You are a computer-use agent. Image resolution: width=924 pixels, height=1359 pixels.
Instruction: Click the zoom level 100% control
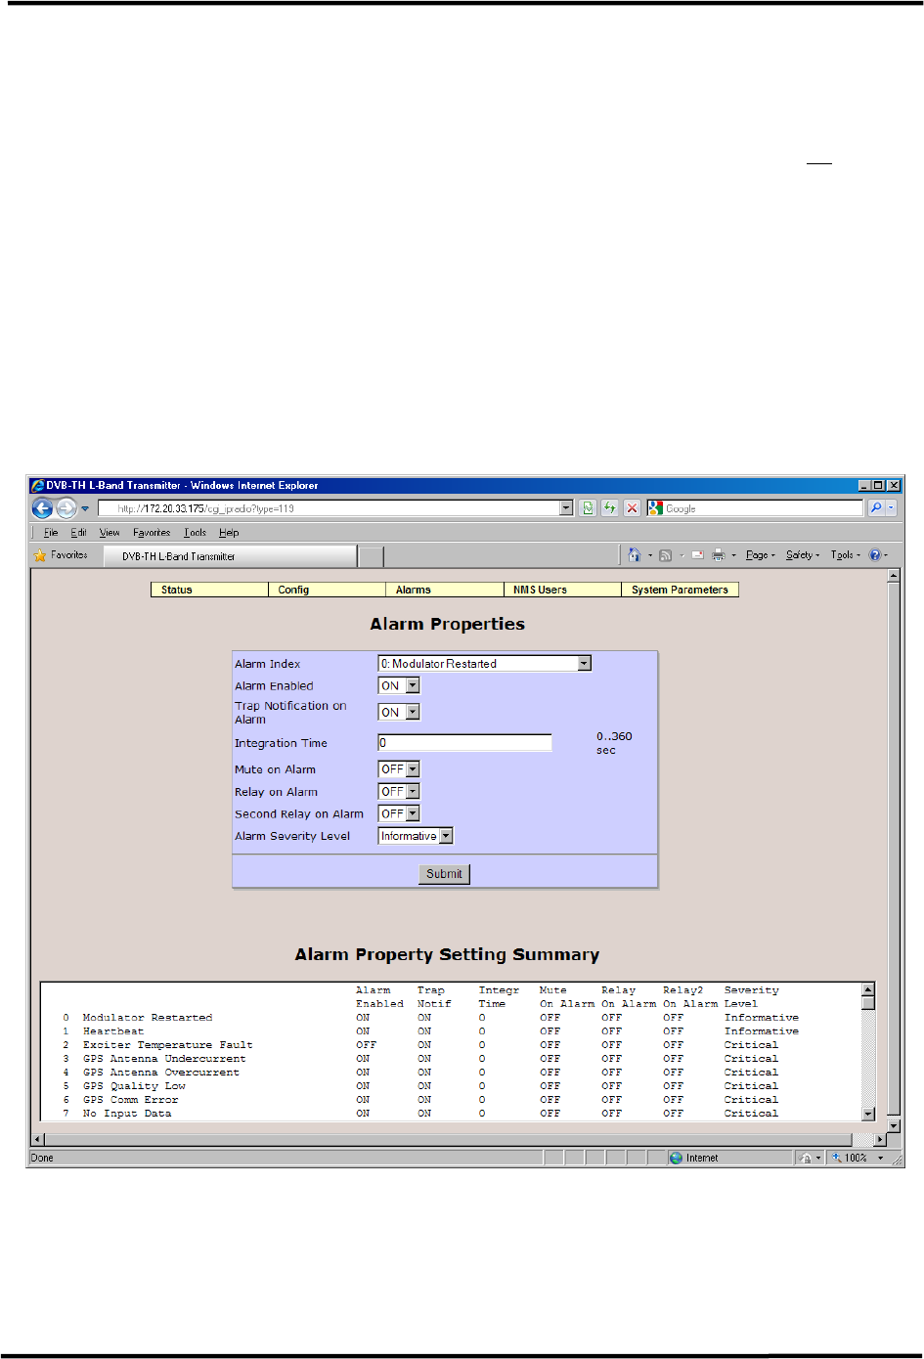pos(857,1158)
